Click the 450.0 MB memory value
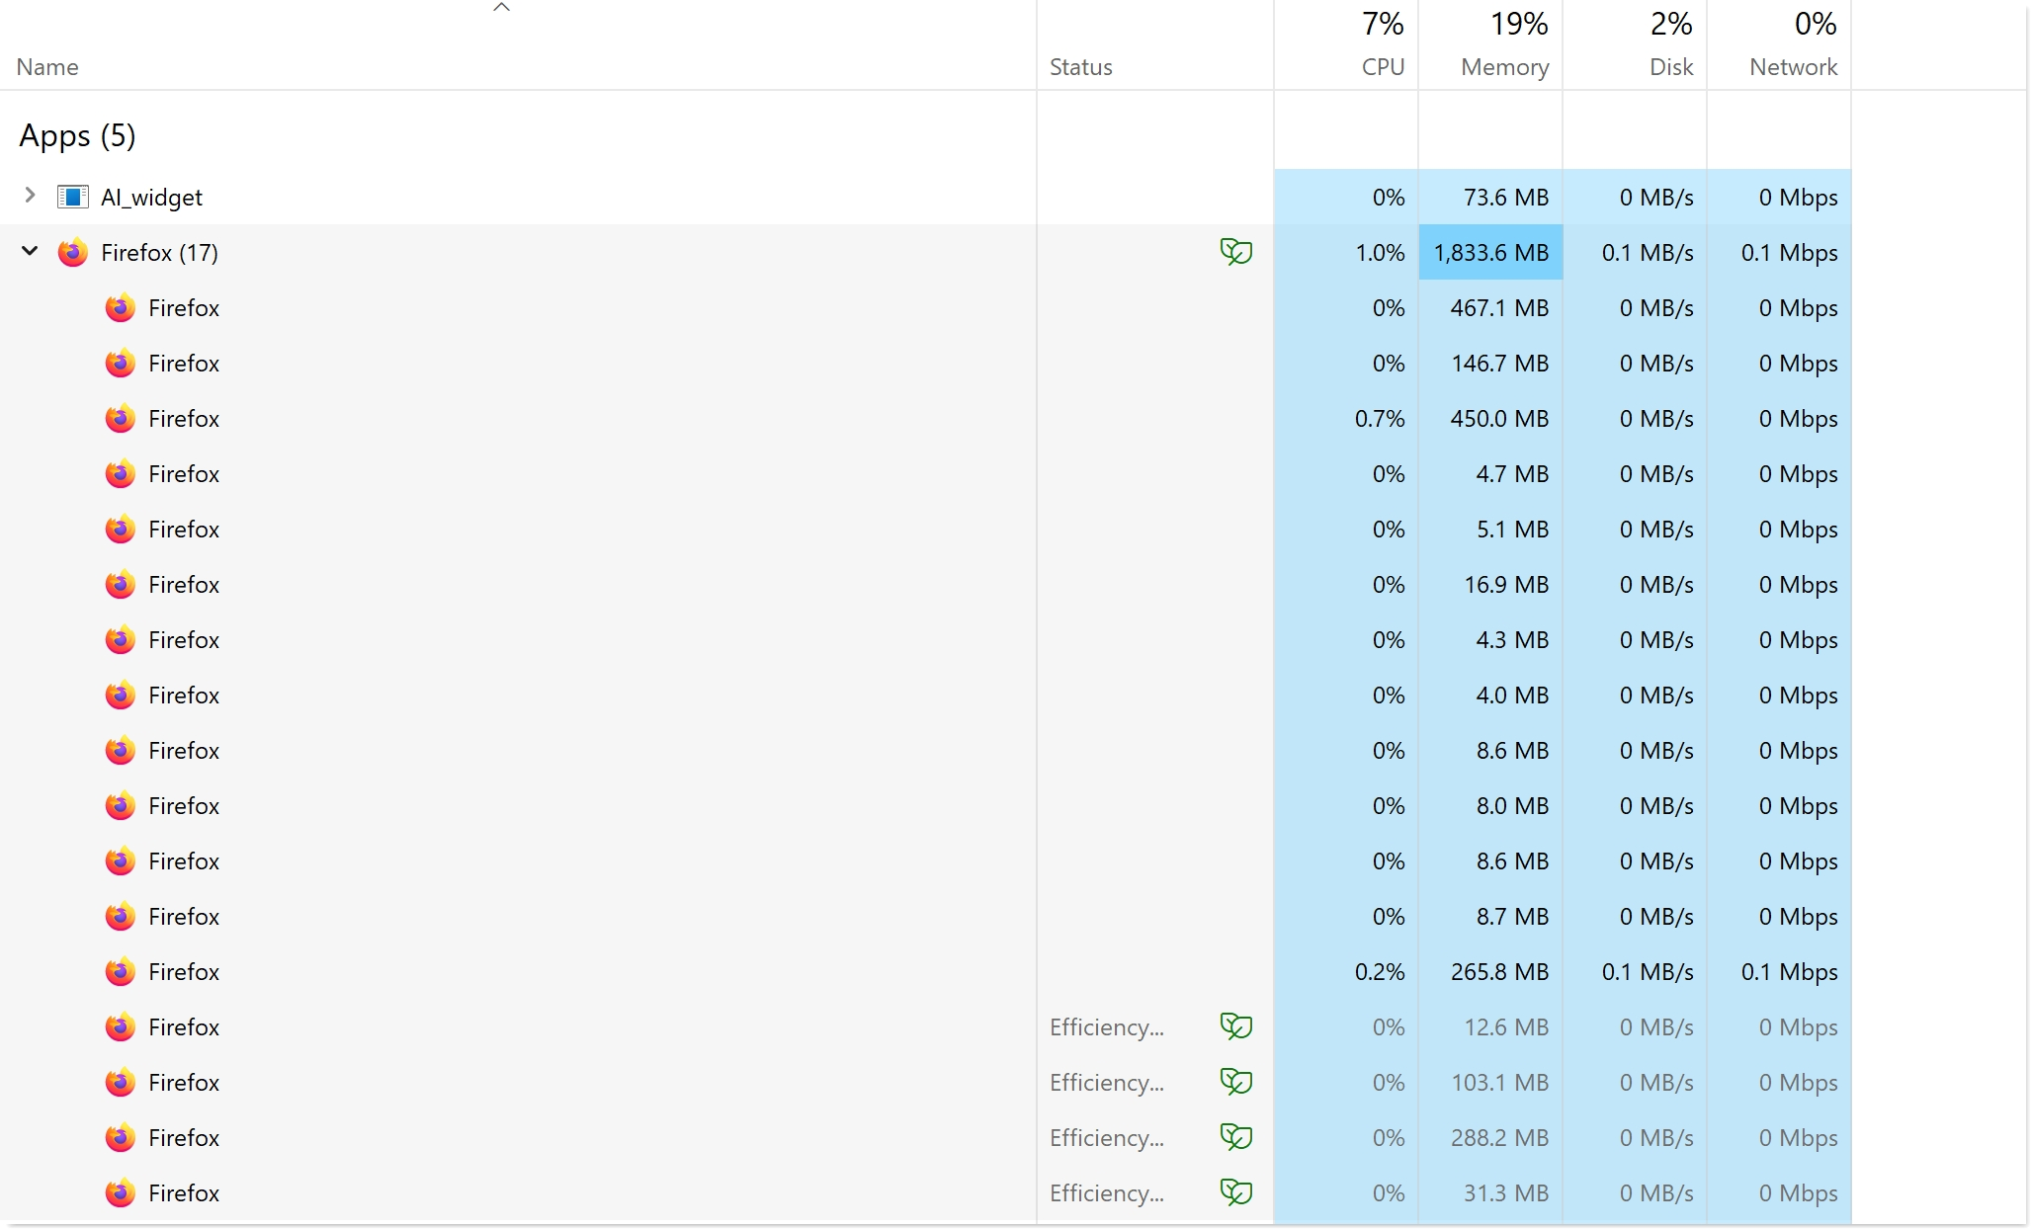 pyautogui.click(x=1499, y=419)
